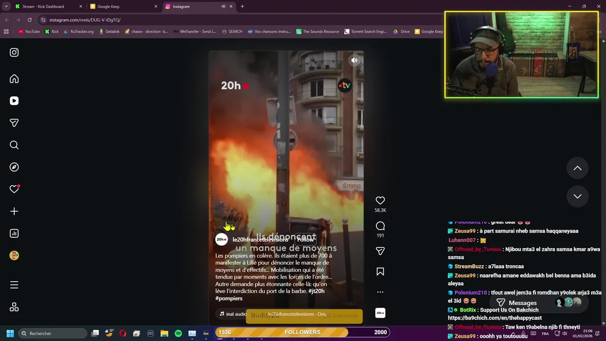Image resolution: width=606 pixels, height=341 pixels.
Task: Open the Reels section in the sidebar
Action: [x=14, y=101]
